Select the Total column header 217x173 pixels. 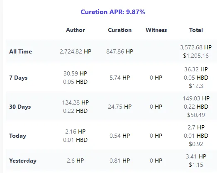196,30
